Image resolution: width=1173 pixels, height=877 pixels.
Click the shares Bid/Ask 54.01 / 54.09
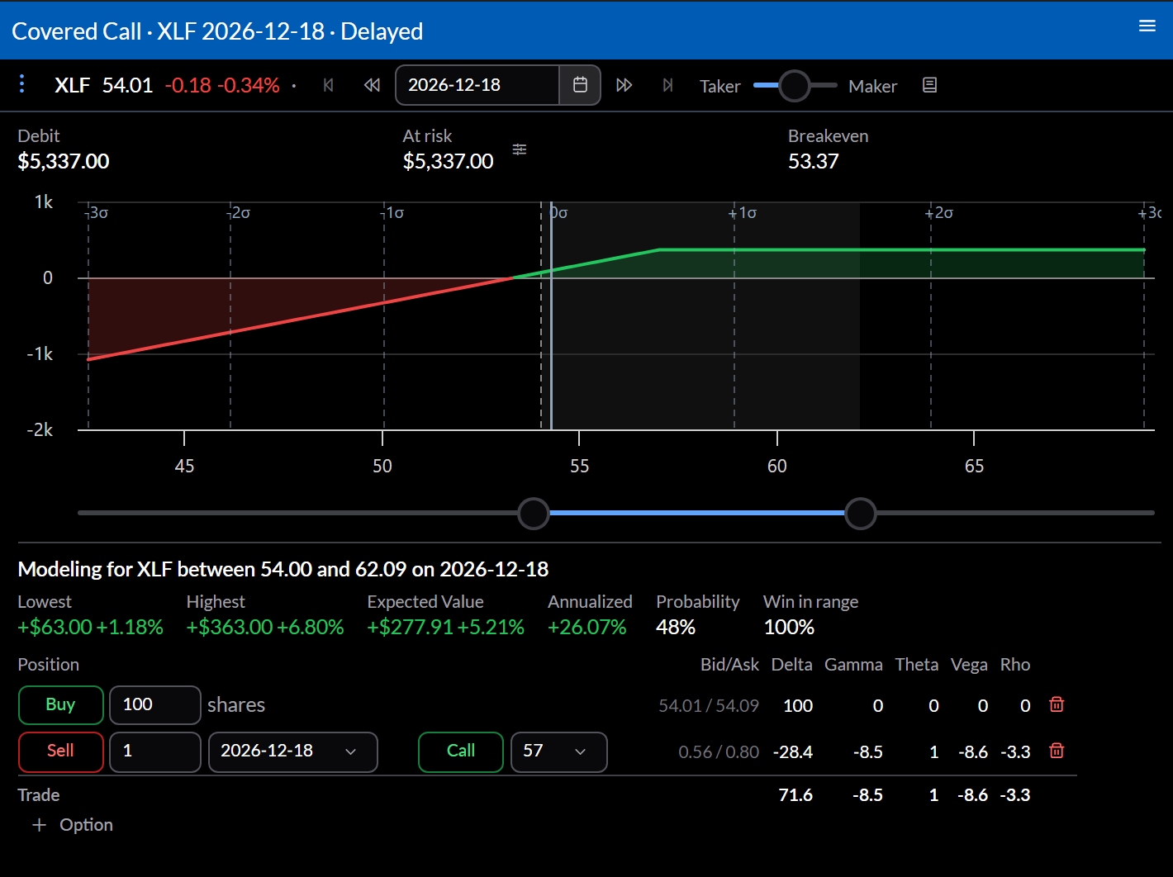pyautogui.click(x=709, y=706)
